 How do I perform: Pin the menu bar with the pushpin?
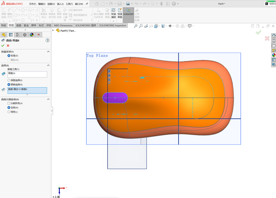click(x=87, y=4)
